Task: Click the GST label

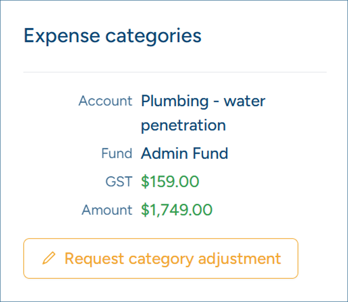Action: [x=119, y=182]
